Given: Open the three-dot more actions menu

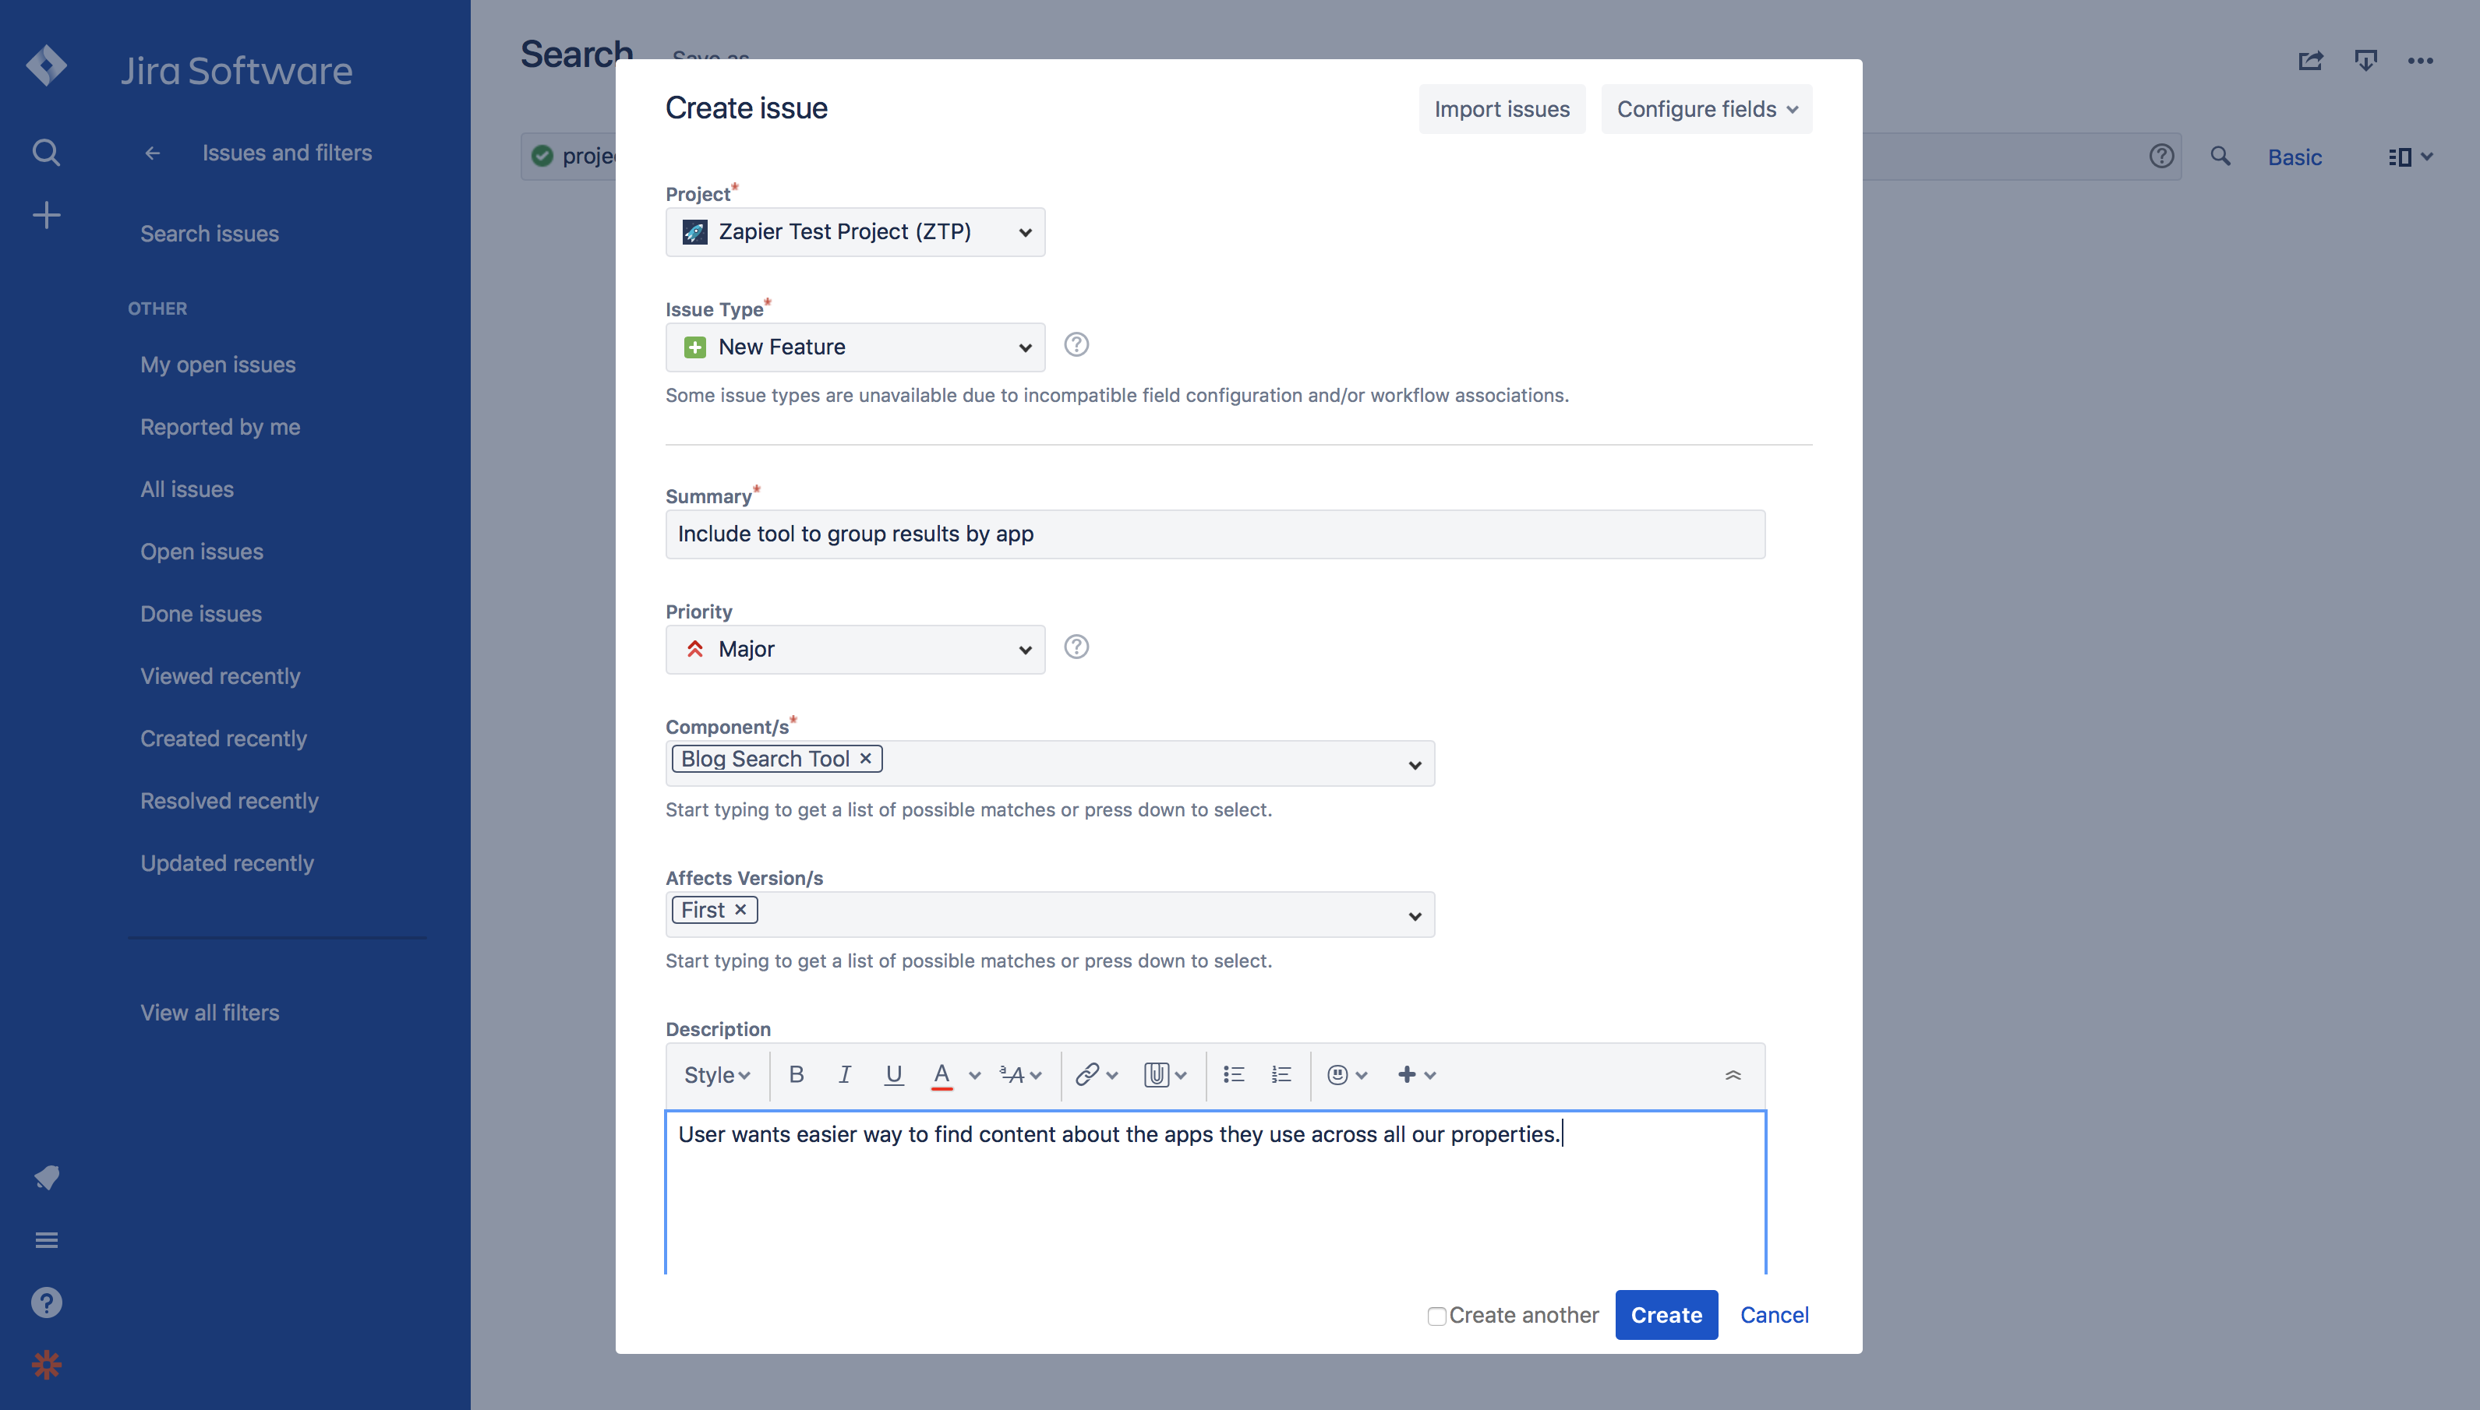Looking at the screenshot, I should click(x=2420, y=61).
